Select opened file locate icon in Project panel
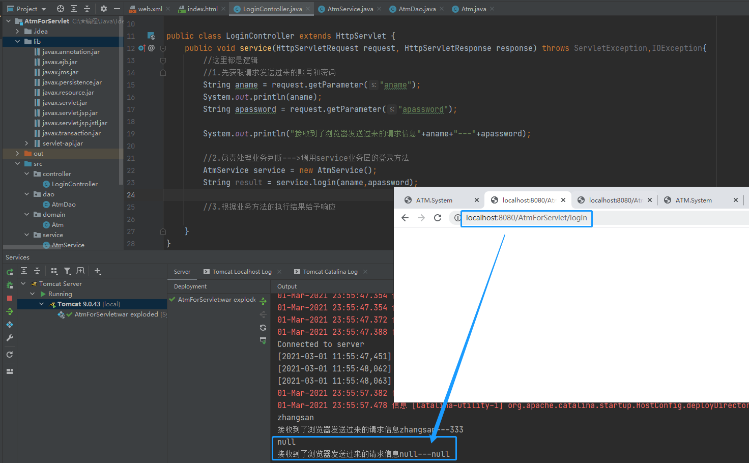Image resolution: width=749 pixels, height=463 pixels. [x=61, y=9]
